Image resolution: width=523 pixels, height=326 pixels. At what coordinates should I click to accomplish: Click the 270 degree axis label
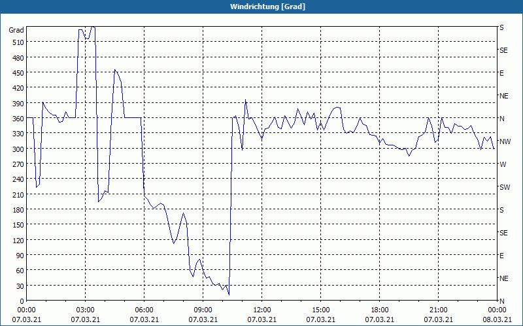pos(16,164)
